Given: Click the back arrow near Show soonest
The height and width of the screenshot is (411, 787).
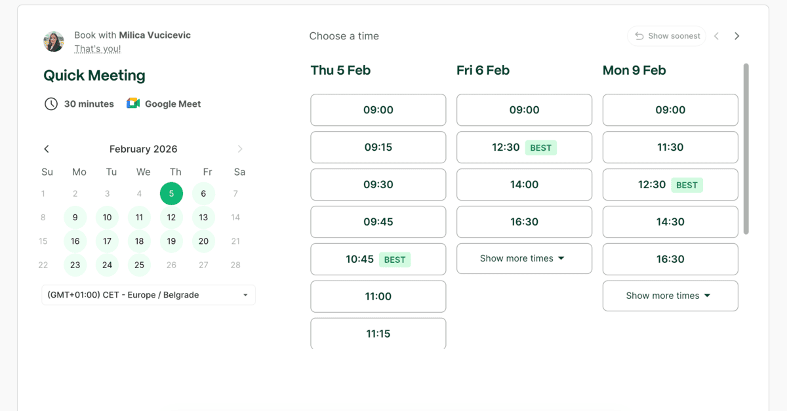Looking at the screenshot, I should point(716,36).
